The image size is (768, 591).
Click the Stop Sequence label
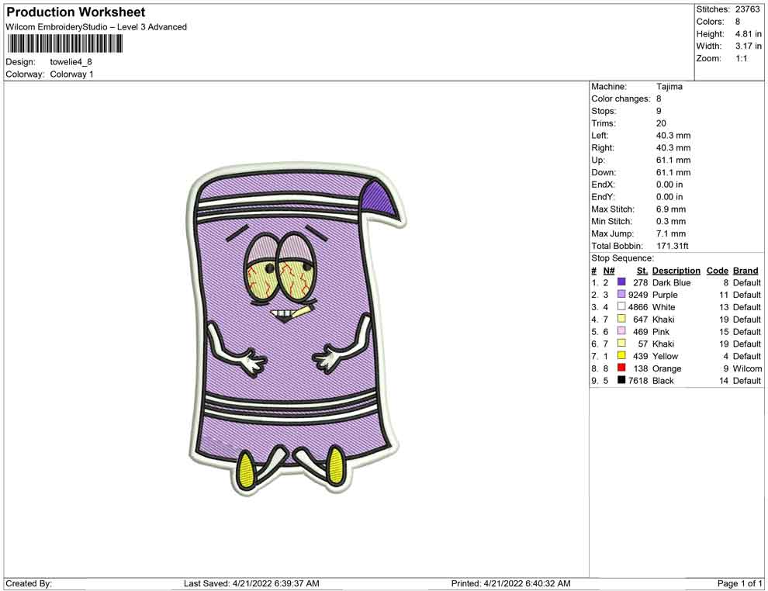pyautogui.click(x=622, y=258)
